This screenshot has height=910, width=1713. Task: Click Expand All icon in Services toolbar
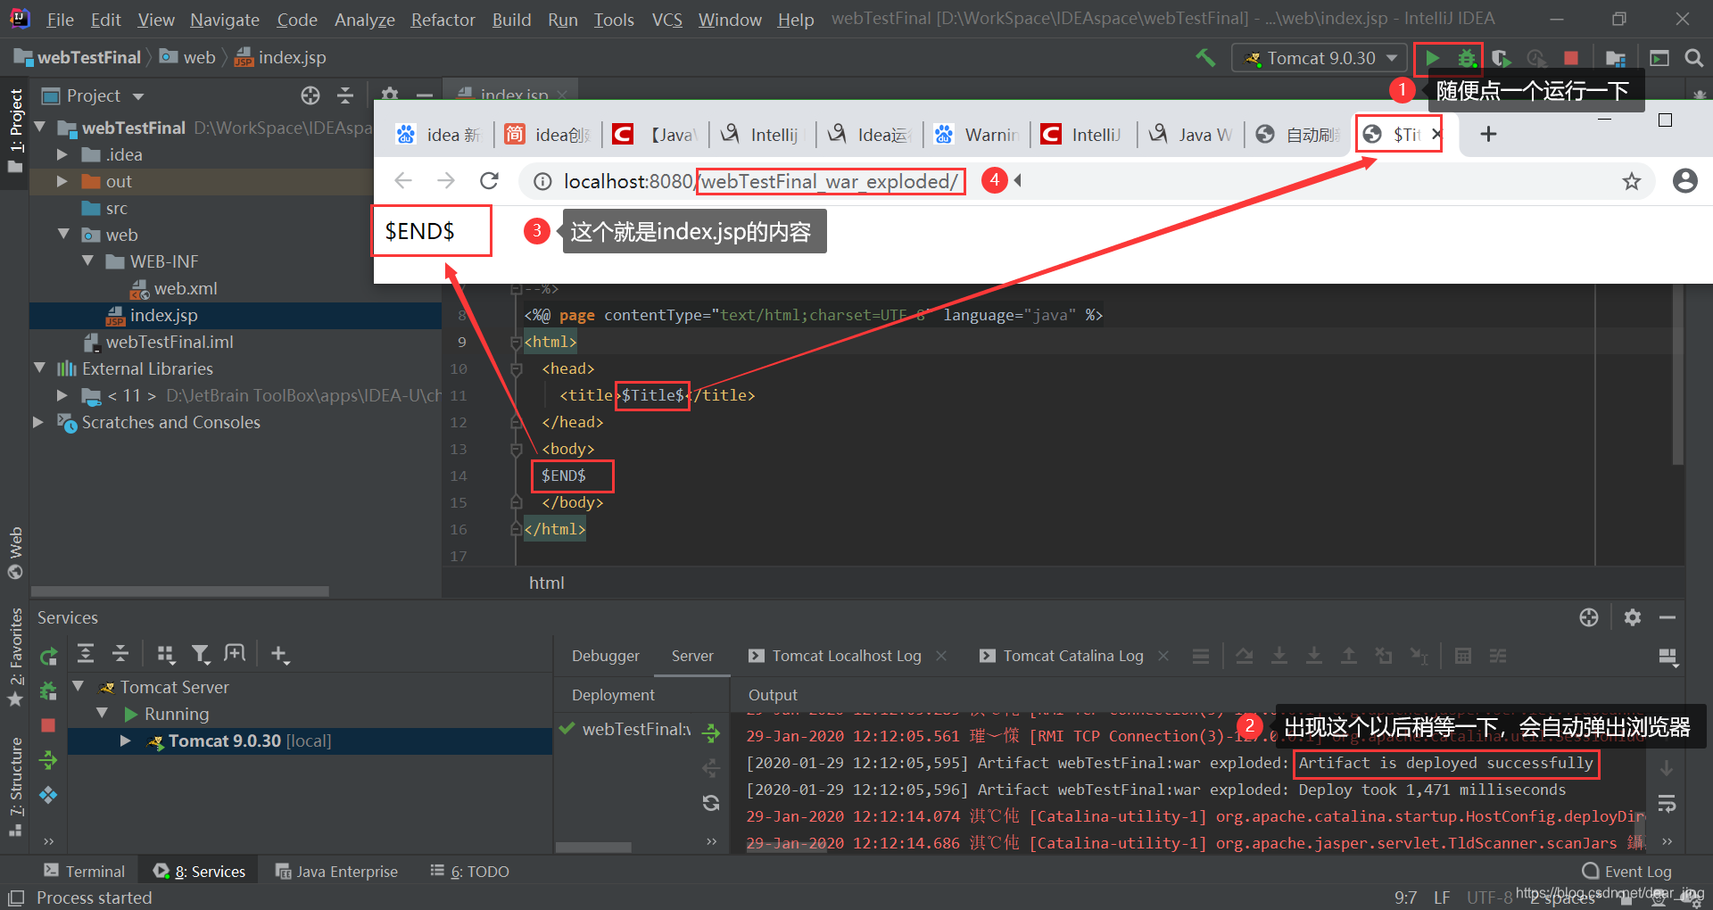86,654
